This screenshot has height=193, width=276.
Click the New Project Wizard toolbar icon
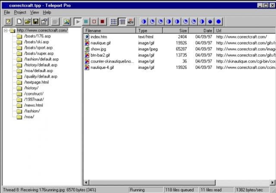point(8,21)
